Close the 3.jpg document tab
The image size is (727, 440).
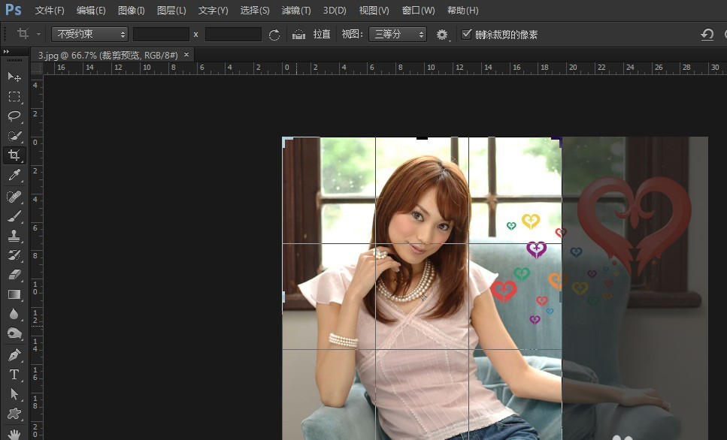tap(186, 55)
